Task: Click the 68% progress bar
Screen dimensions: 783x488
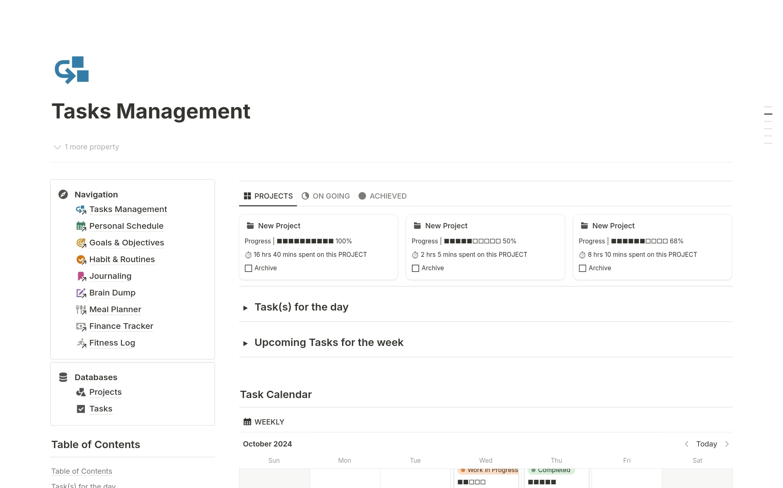Action: 639,241
